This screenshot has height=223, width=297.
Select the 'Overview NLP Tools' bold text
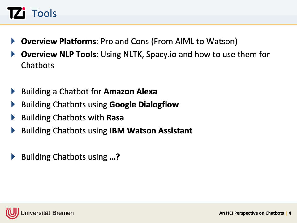click(x=58, y=55)
